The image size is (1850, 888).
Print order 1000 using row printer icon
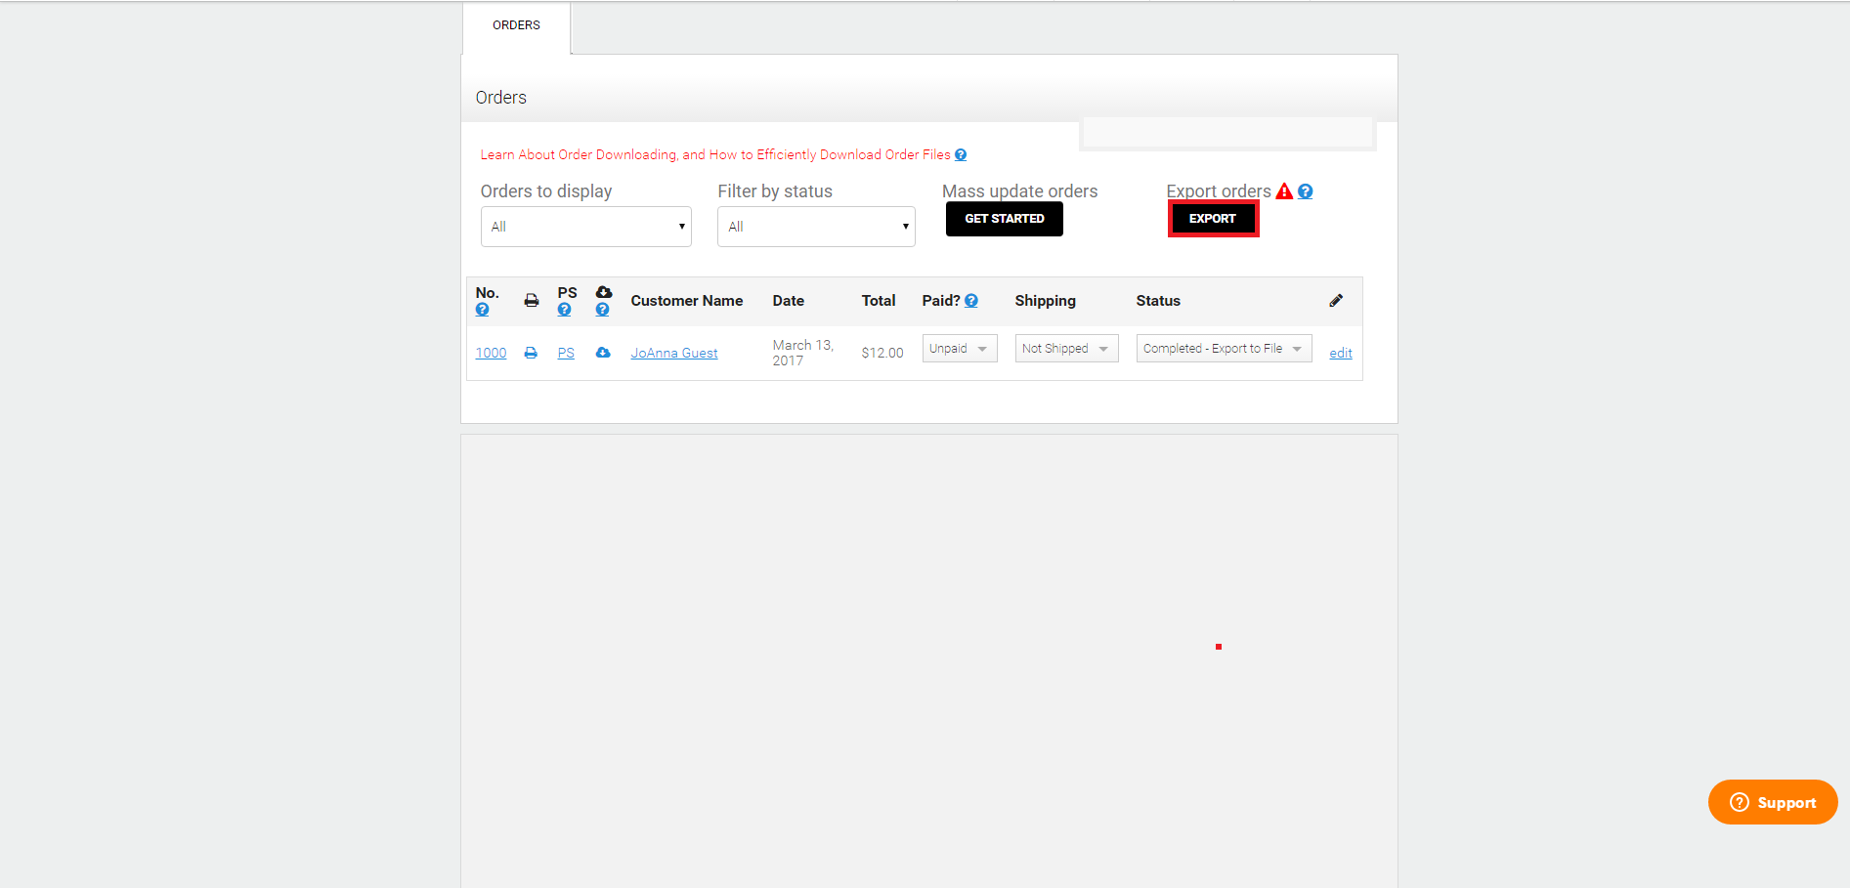[x=531, y=353]
